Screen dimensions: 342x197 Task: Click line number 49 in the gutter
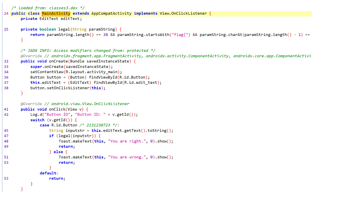click(x=6, y=147)
